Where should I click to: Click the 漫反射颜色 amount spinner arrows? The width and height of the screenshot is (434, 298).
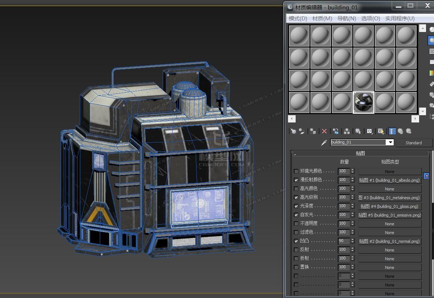(353, 180)
